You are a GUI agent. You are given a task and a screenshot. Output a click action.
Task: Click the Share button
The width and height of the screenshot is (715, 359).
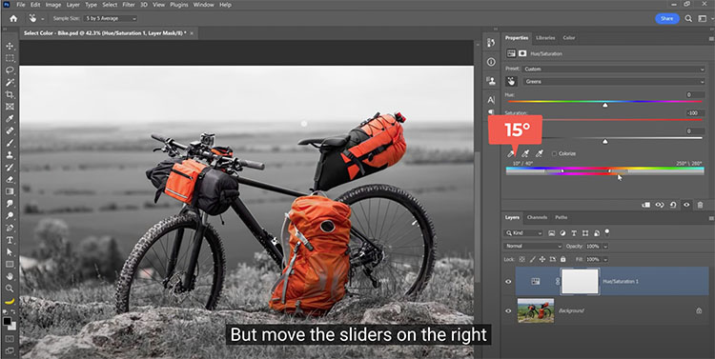click(666, 19)
